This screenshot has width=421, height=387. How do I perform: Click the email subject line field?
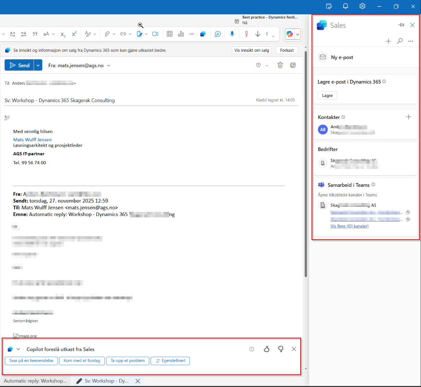coord(127,100)
